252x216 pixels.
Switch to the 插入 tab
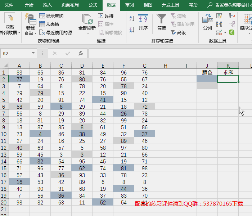tap(47, 5)
